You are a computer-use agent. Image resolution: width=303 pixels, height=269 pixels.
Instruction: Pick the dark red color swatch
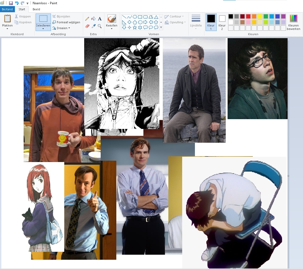[242, 16]
